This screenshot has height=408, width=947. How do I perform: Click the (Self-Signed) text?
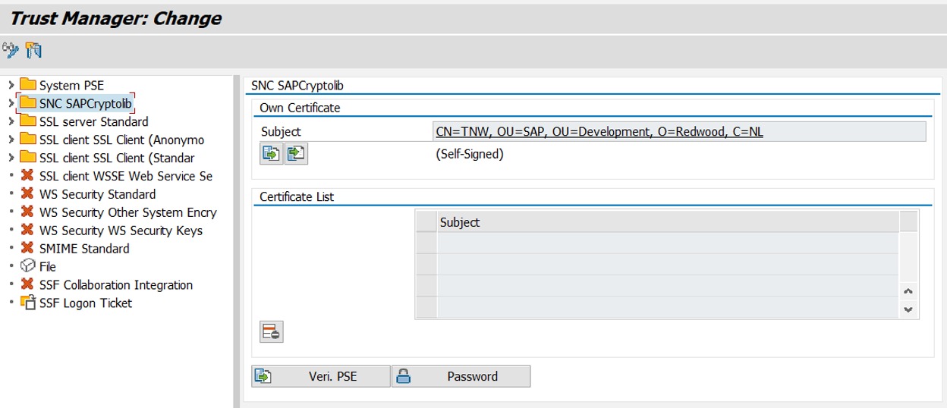470,154
